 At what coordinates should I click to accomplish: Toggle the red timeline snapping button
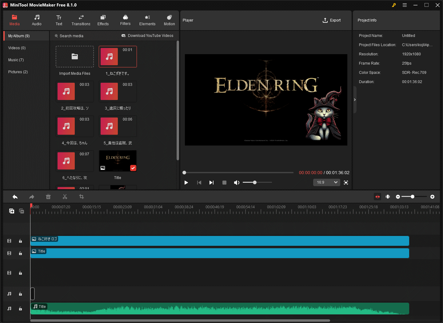tap(377, 197)
